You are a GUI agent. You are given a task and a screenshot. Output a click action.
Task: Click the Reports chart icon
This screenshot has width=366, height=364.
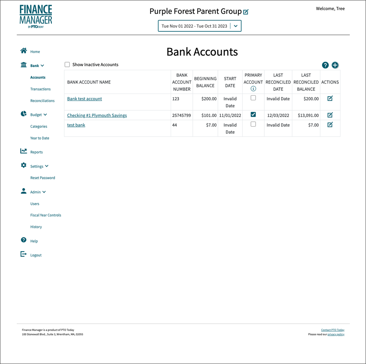tap(24, 151)
